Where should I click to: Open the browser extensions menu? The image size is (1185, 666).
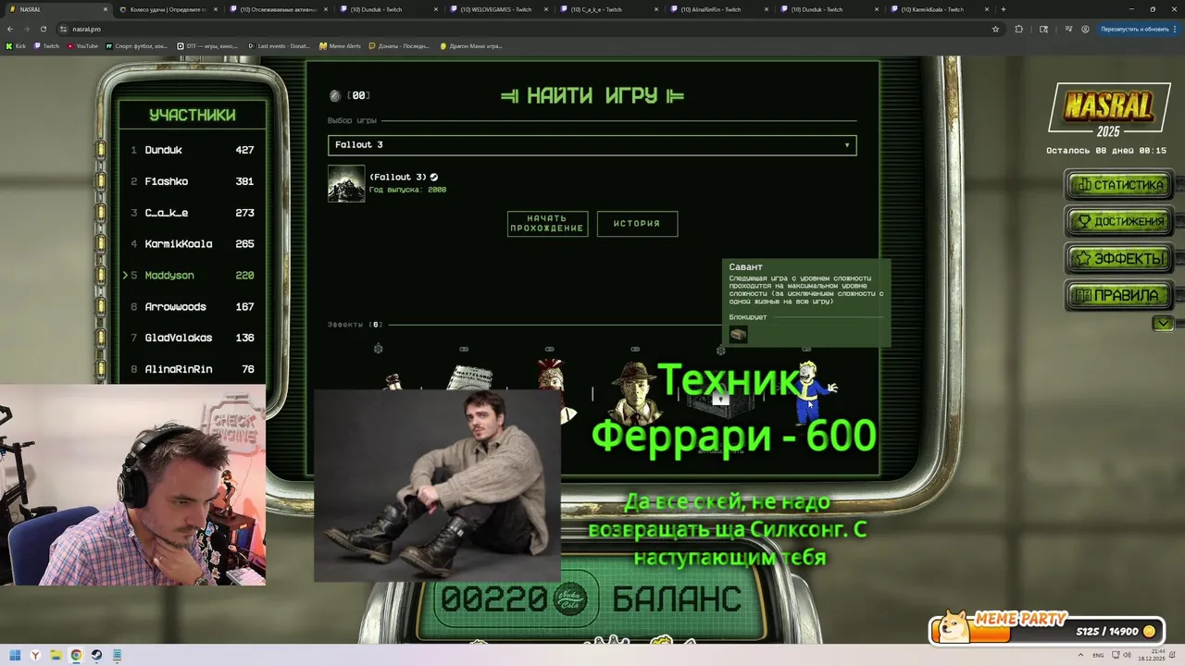tap(1019, 29)
